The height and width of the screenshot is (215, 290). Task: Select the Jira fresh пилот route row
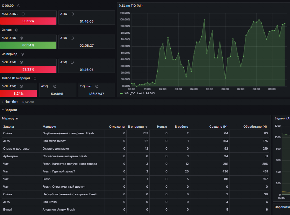(x=135, y=141)
